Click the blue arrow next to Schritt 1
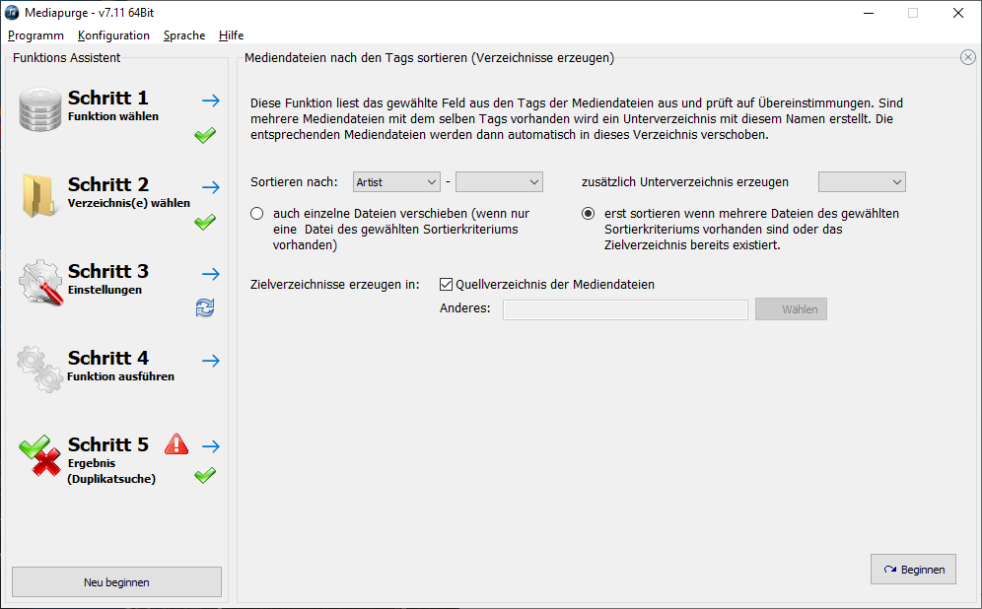Viewport: 982px width, 609px height. pos(210,100)
